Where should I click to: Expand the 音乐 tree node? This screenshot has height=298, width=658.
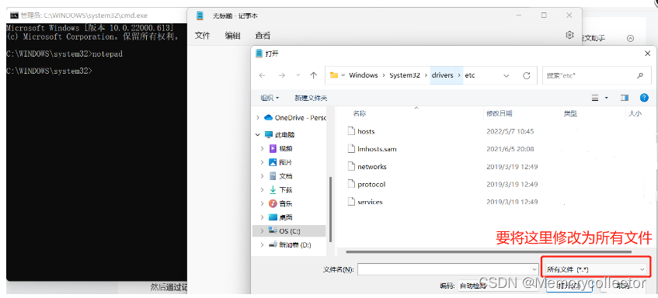pyautogui.click(x=263, y=203)
